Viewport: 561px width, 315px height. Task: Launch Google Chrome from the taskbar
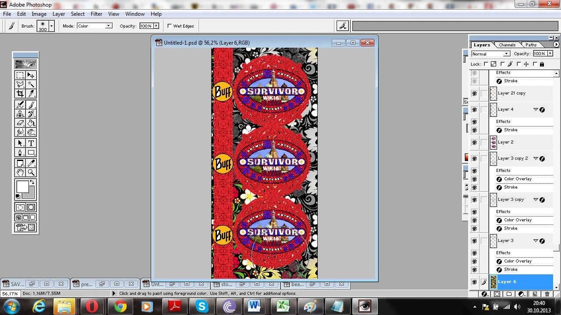120,307
